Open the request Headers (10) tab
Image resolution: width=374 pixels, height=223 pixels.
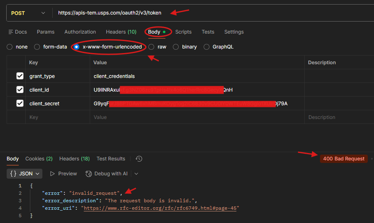pos(121,32)
